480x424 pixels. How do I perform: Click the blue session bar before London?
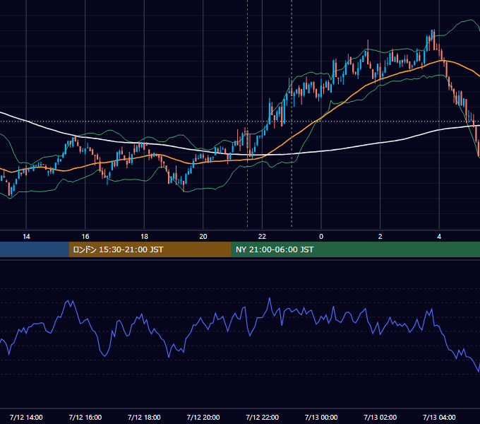(35, 249)
